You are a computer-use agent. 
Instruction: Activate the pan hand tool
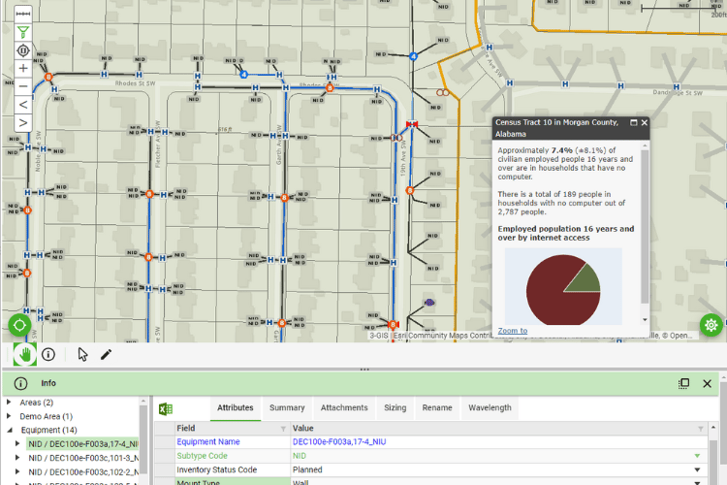(x=25, y=355)
